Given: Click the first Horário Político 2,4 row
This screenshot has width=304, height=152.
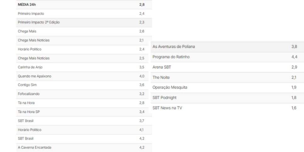Looking at the screenshot, I should pyautogui.click(x=84, y=49).
